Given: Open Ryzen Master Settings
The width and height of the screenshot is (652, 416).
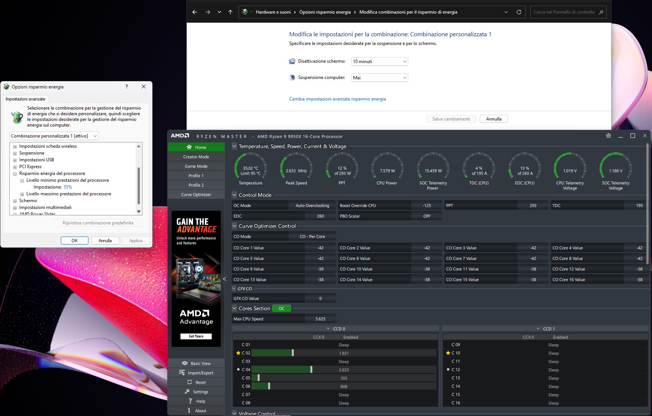Looking at the screenshot, I should pos(196,392).
